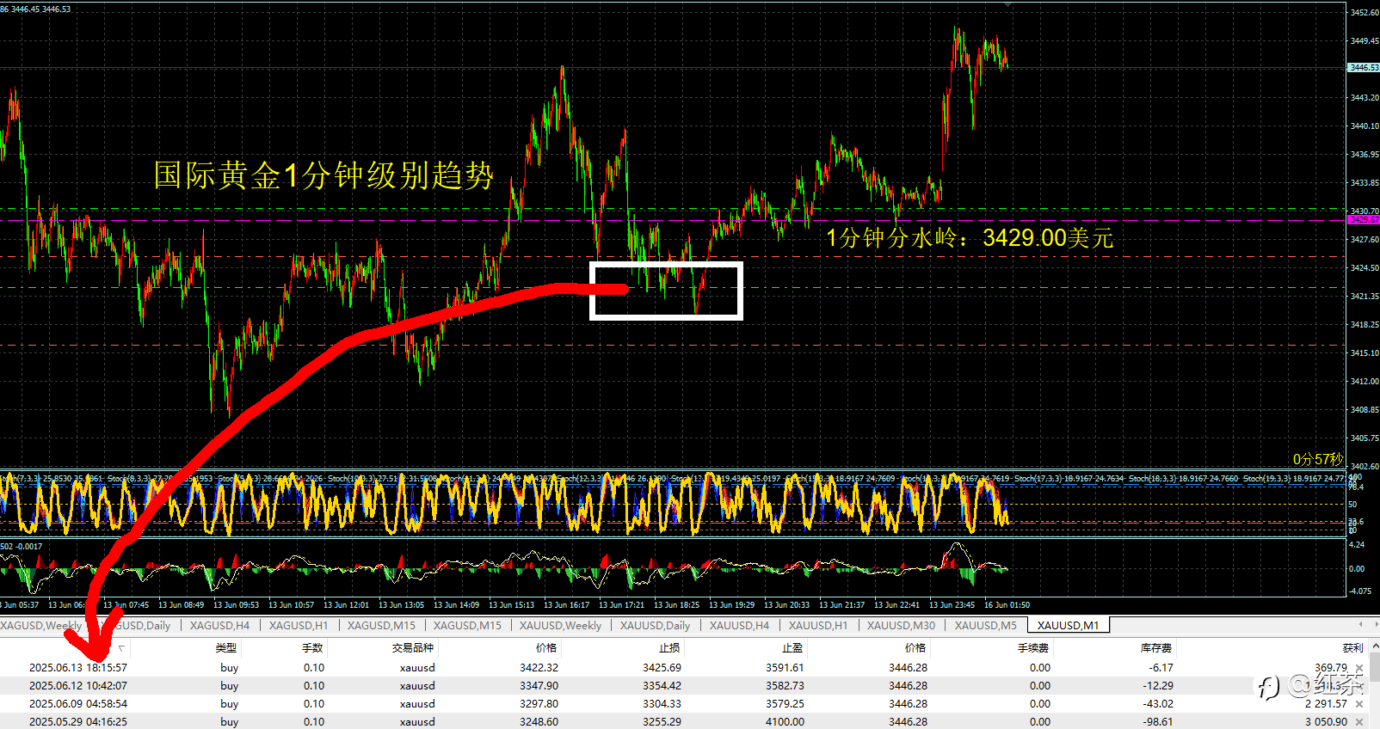This screenshot has width=1380, height=729.
Task: Switch to XAGUSD,H1 chart tab
Action: tap(299, 626)
